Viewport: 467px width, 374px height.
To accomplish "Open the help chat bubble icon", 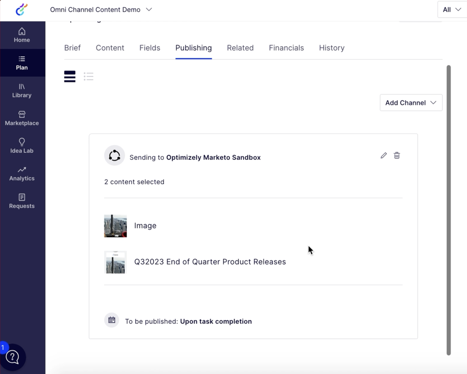I will [13, 357].
